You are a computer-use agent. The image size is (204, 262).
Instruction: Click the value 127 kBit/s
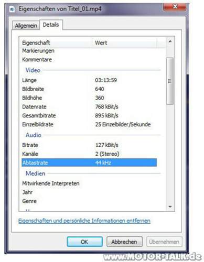point(107,145)
